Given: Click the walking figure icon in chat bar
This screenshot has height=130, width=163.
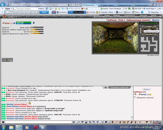Looking at the screenshot, I should [x=90, y=122].
